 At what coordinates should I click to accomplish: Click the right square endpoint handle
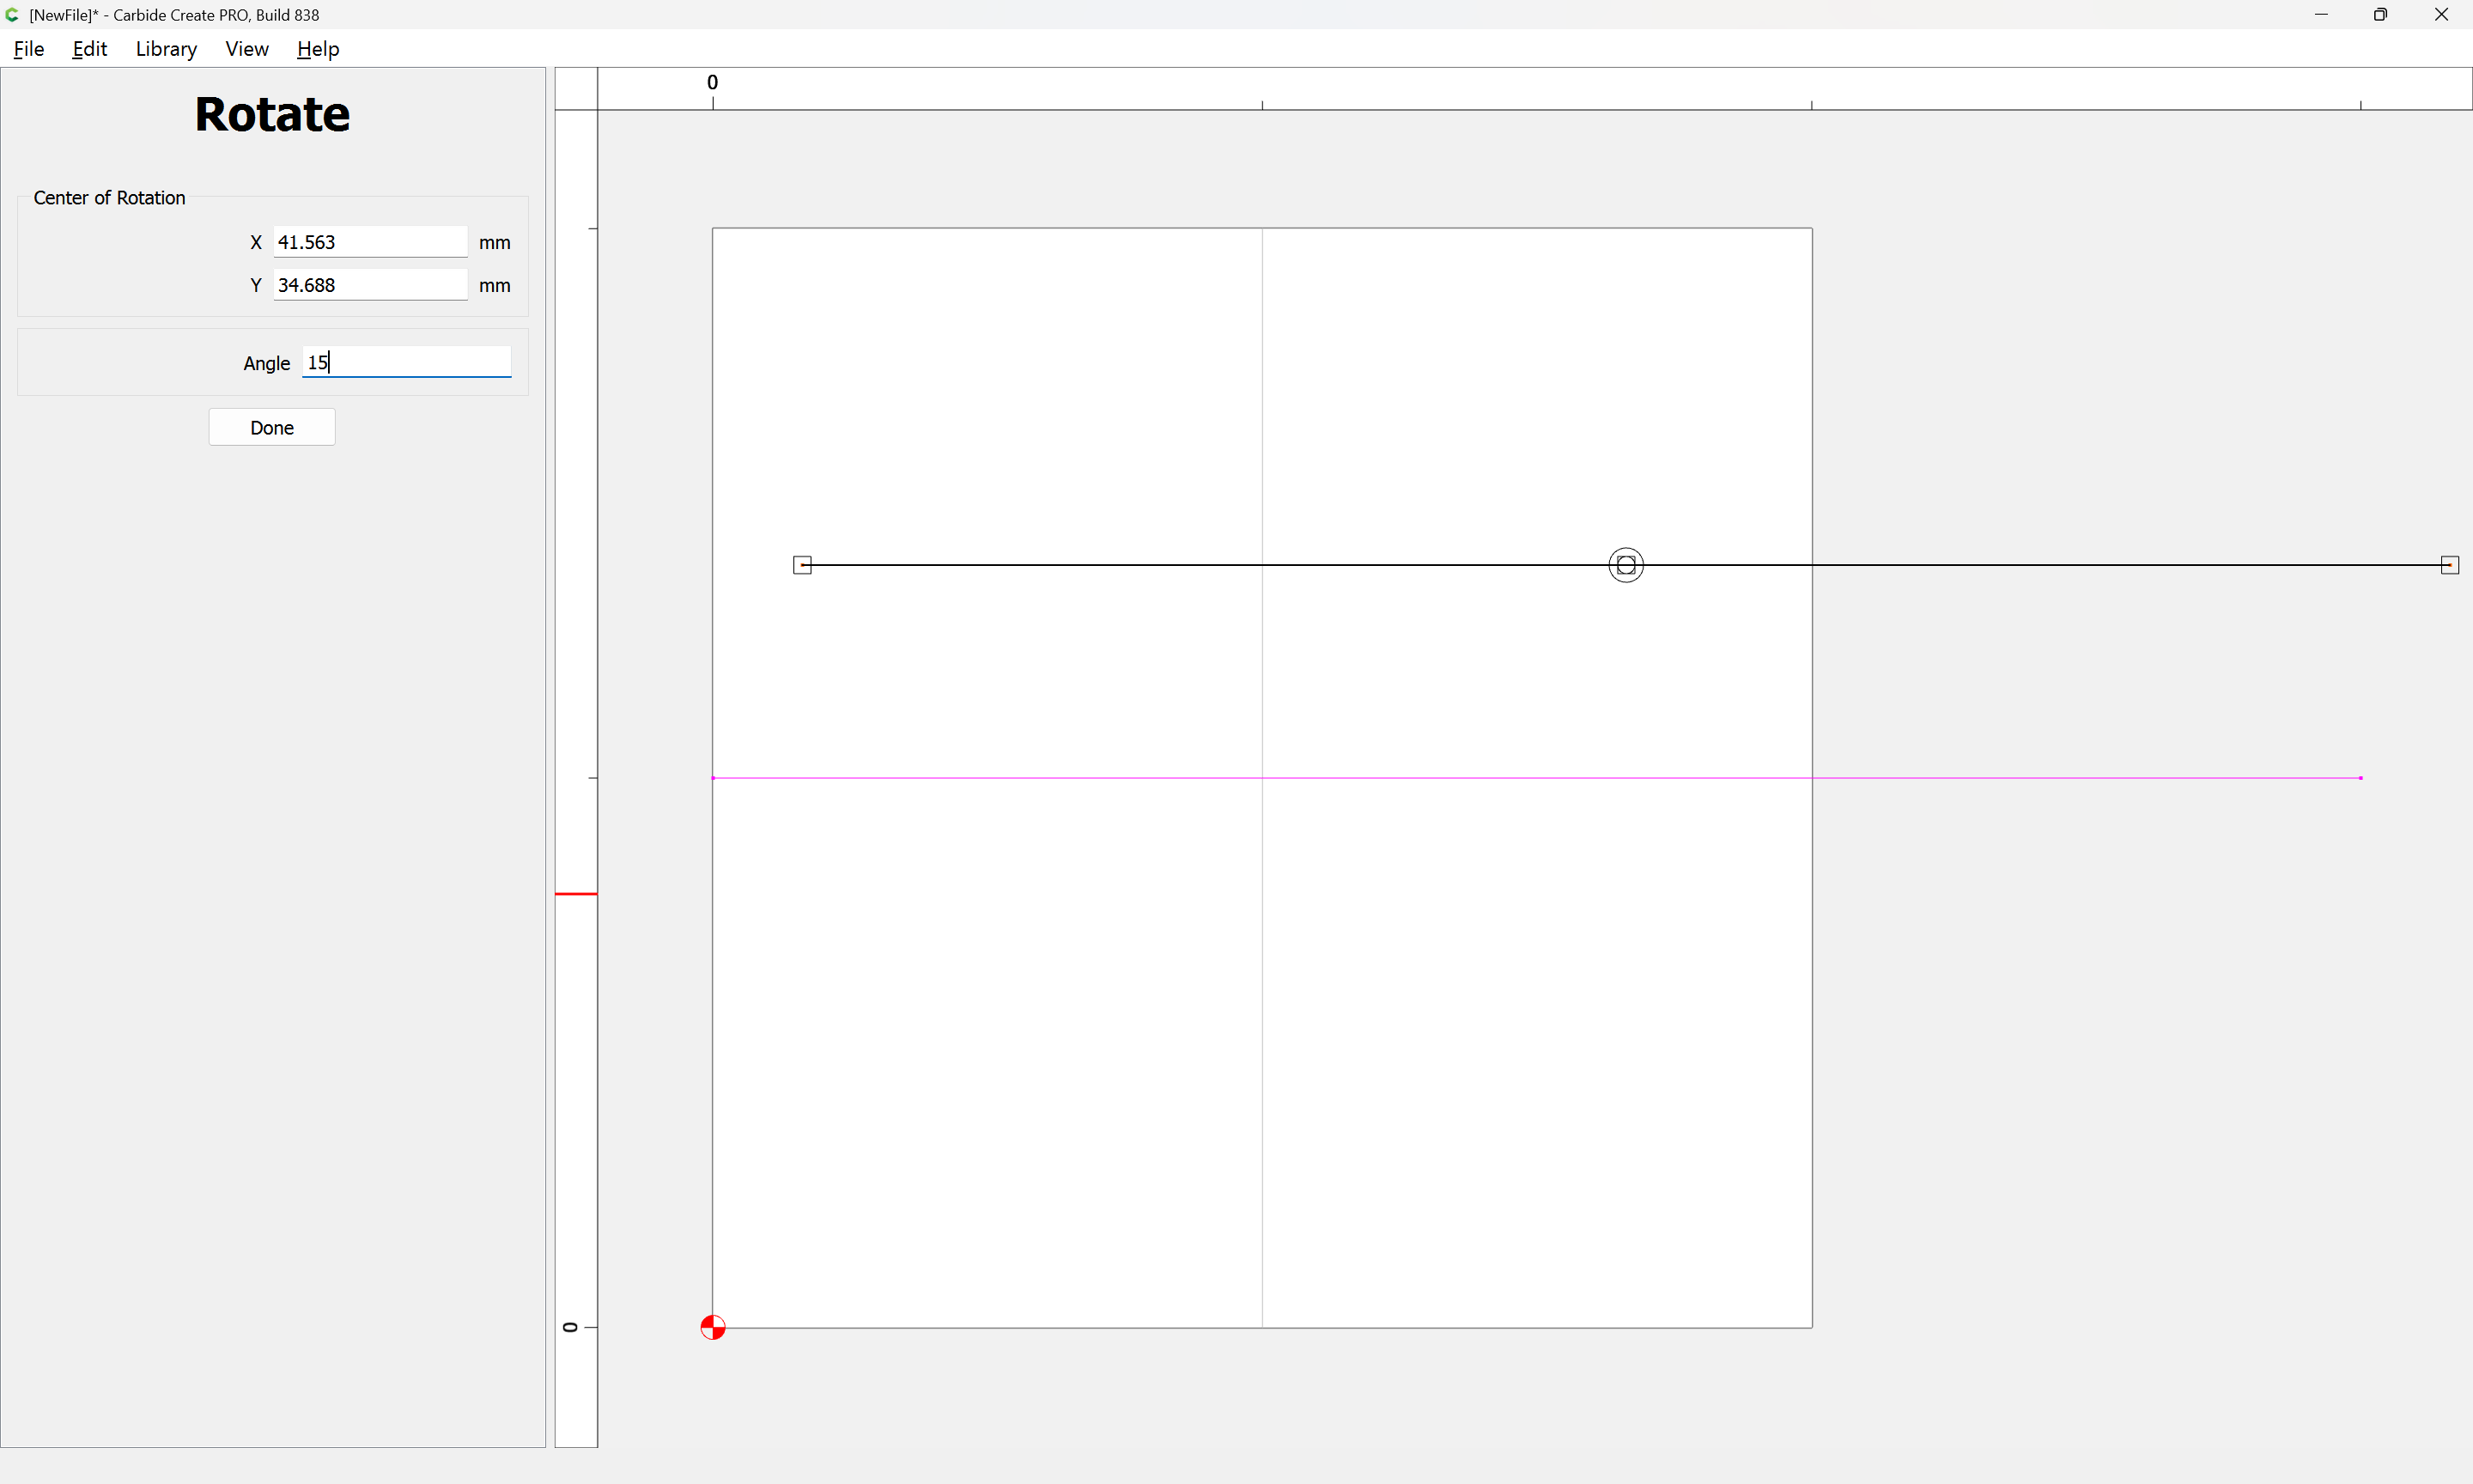click(2449, 565)
